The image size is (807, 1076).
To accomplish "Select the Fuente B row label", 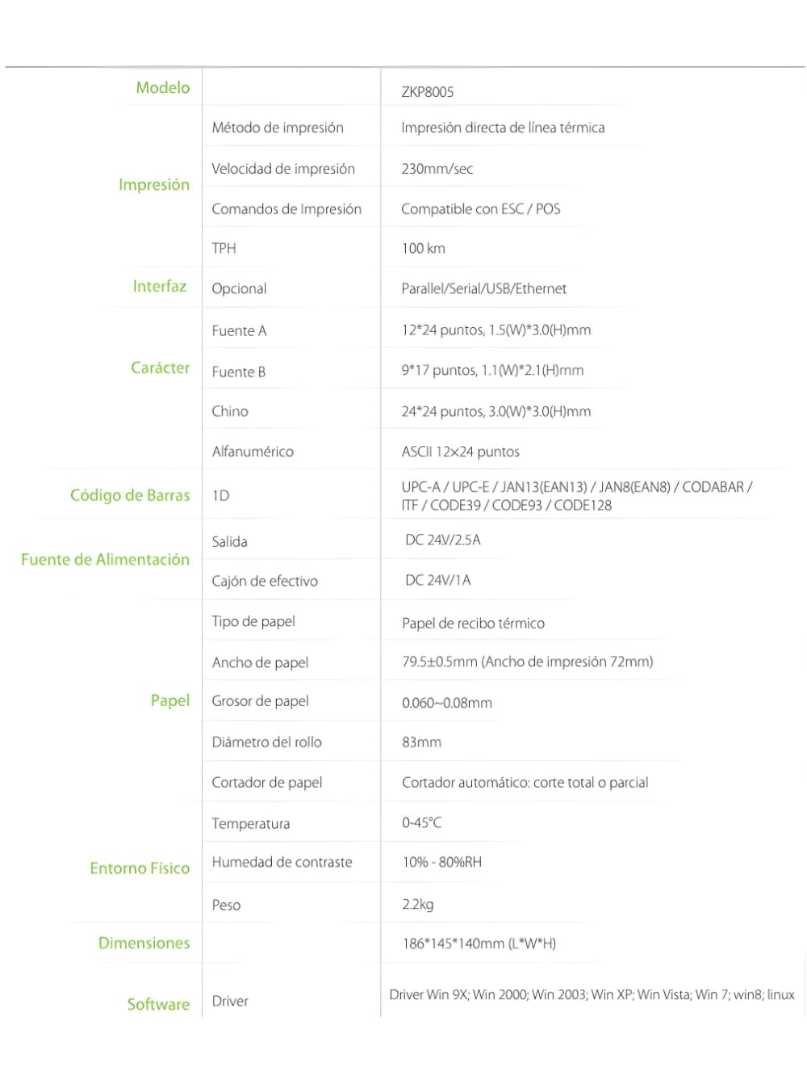I will 238,372.
